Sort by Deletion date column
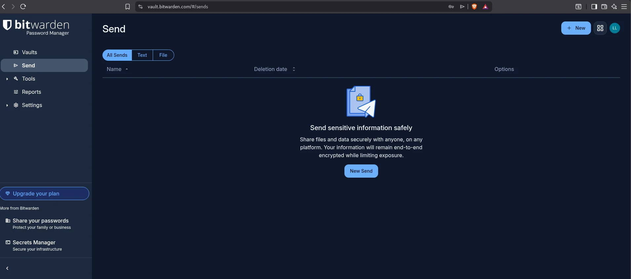Screen dimensions: 631x279 click(x=274, y=69)
